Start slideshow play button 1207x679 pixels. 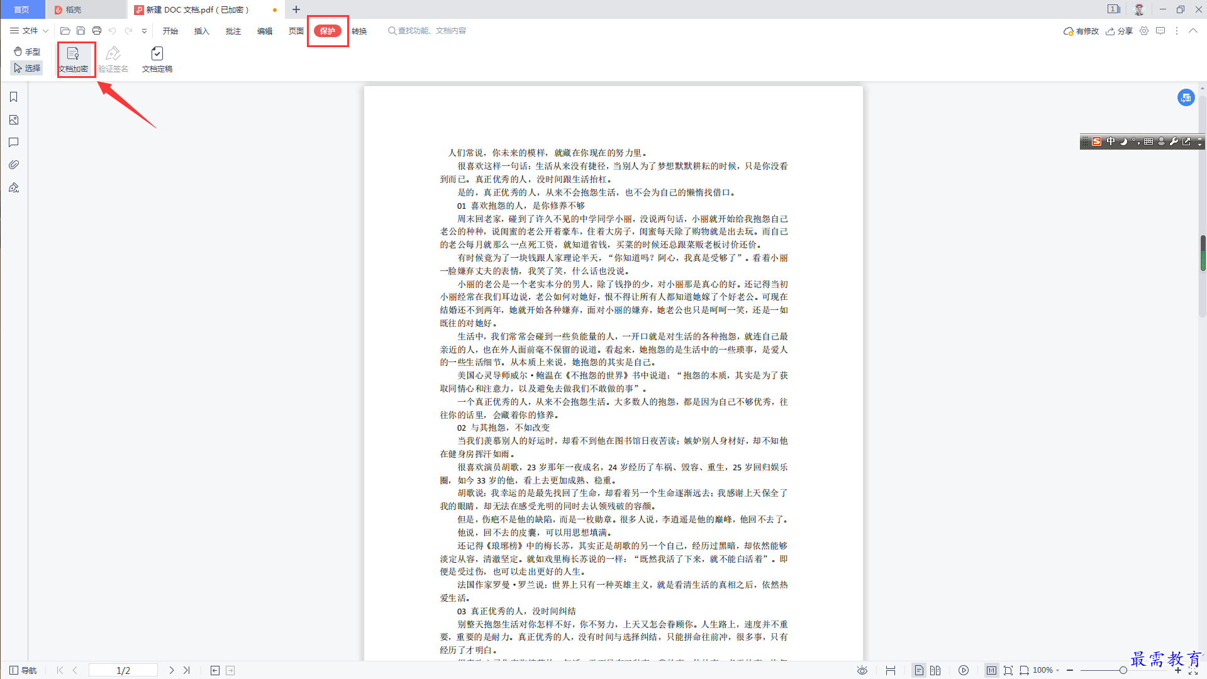(x=964, y=670)
